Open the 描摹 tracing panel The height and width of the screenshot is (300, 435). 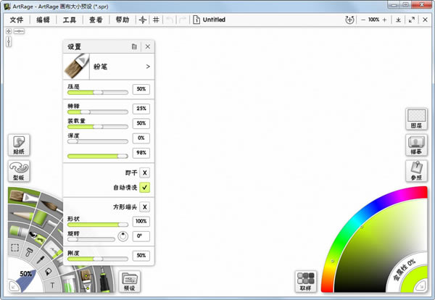(416, 145)
